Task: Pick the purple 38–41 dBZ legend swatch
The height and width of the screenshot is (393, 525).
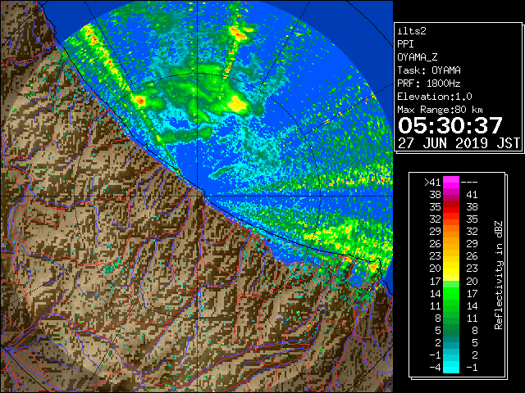Action: (x=451, y=195)
